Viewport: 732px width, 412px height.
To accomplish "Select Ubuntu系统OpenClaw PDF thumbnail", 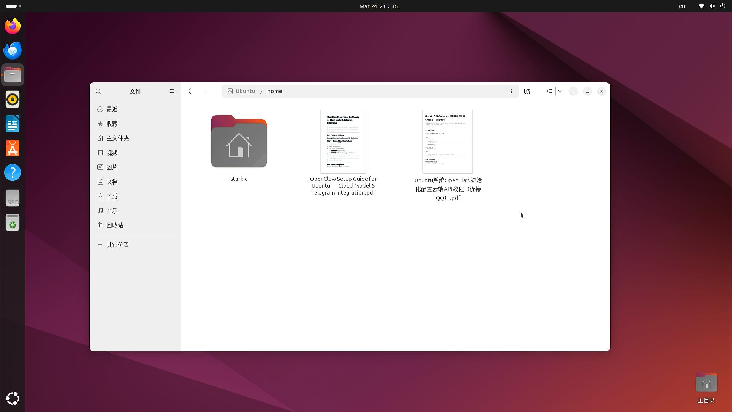I will [448, 142].
